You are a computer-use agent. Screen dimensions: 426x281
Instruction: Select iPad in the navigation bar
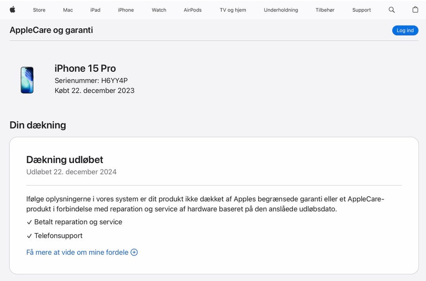point(95,10)
